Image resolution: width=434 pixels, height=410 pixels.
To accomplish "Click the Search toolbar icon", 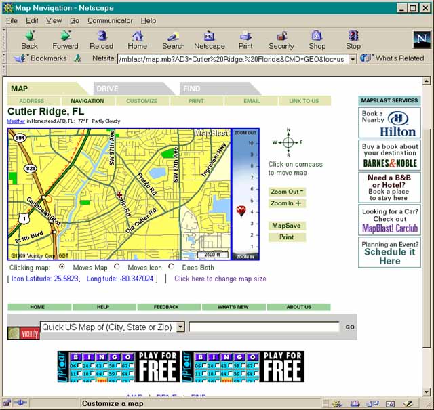I will point(174,40).
